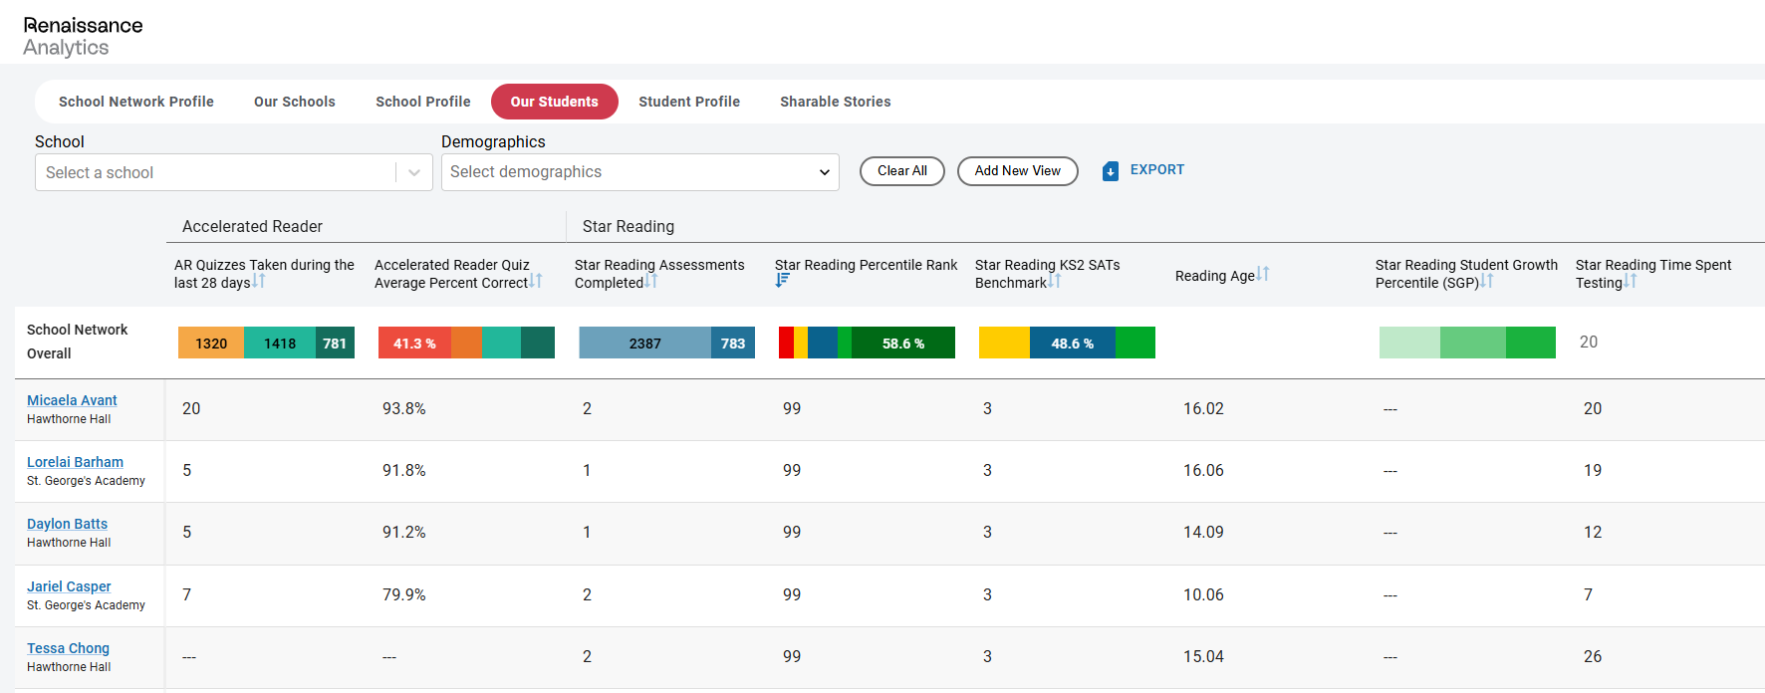
Task: Click the Accelerated Reader group header
Action: coord(252,227)
